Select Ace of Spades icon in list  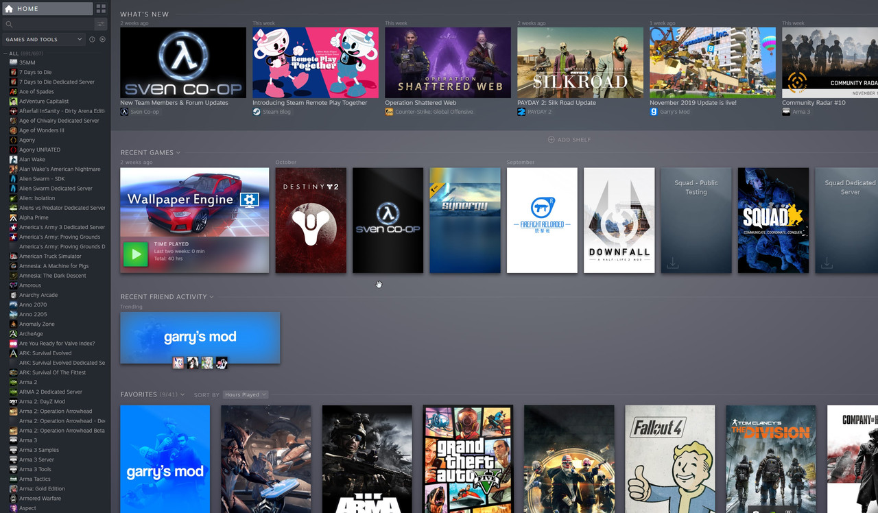point(13,91)
